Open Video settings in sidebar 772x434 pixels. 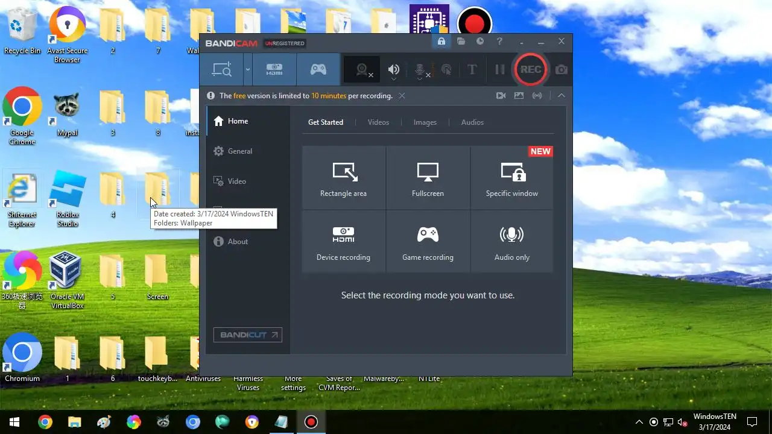[x=248, y=181]
